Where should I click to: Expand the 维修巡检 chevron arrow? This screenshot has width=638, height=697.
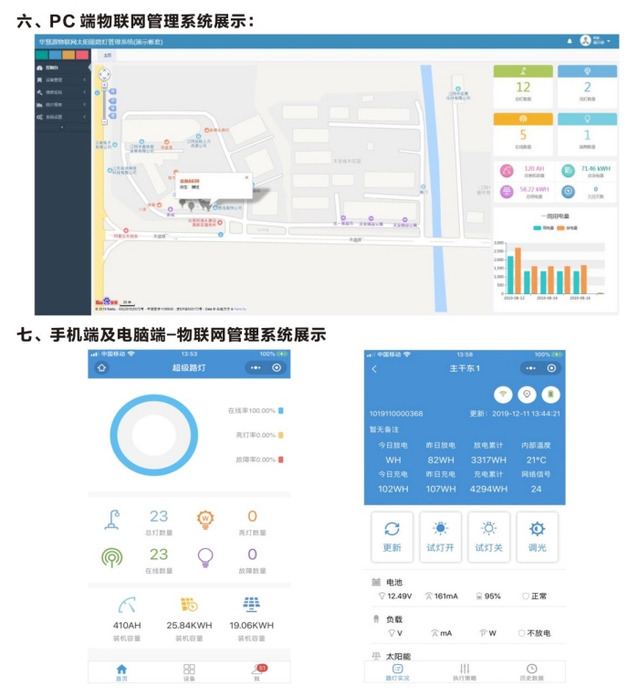(x=84, y=92)
